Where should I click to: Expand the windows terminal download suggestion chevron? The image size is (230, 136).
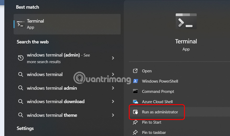pos(113,101)
